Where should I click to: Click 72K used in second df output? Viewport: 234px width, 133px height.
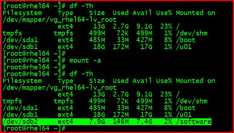123,101
